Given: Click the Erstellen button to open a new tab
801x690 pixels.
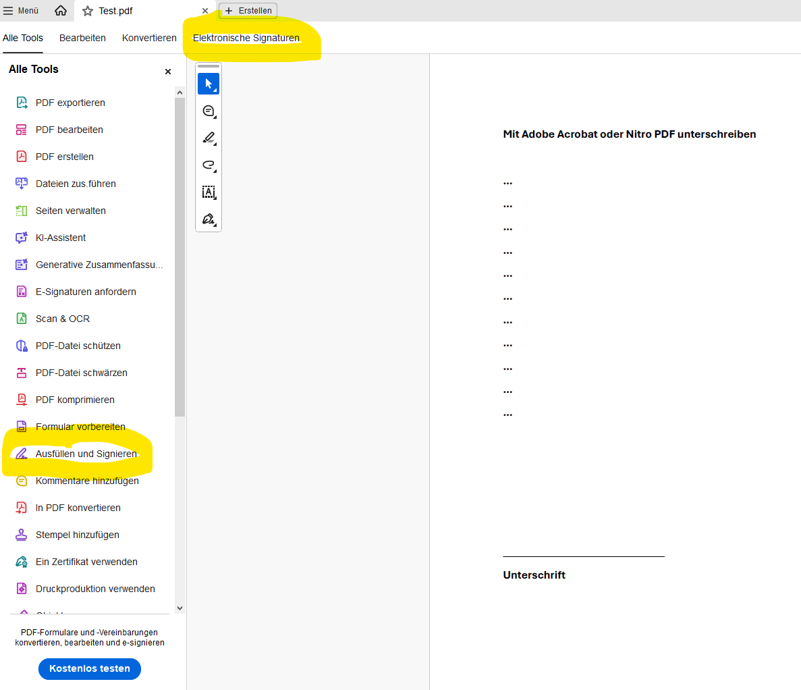Looking at the screenshot, I should 248,10.
